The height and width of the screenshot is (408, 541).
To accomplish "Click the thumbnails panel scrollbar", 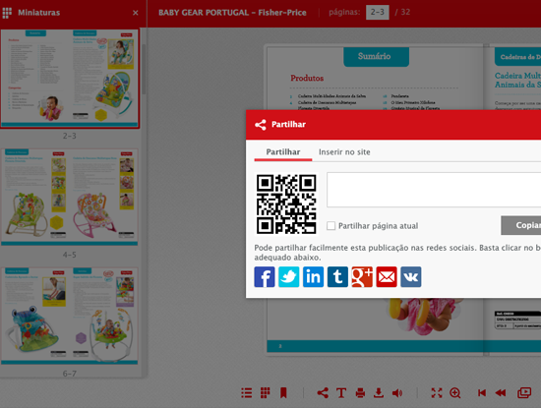I will point(144,69).
